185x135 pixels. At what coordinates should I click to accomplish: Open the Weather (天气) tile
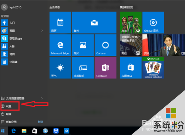pos(60,68)
